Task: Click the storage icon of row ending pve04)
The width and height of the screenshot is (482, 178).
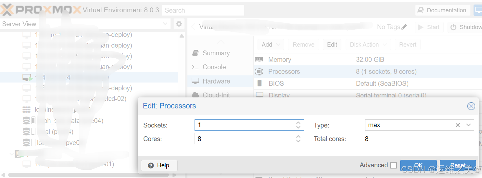Action: coord(26,121)
